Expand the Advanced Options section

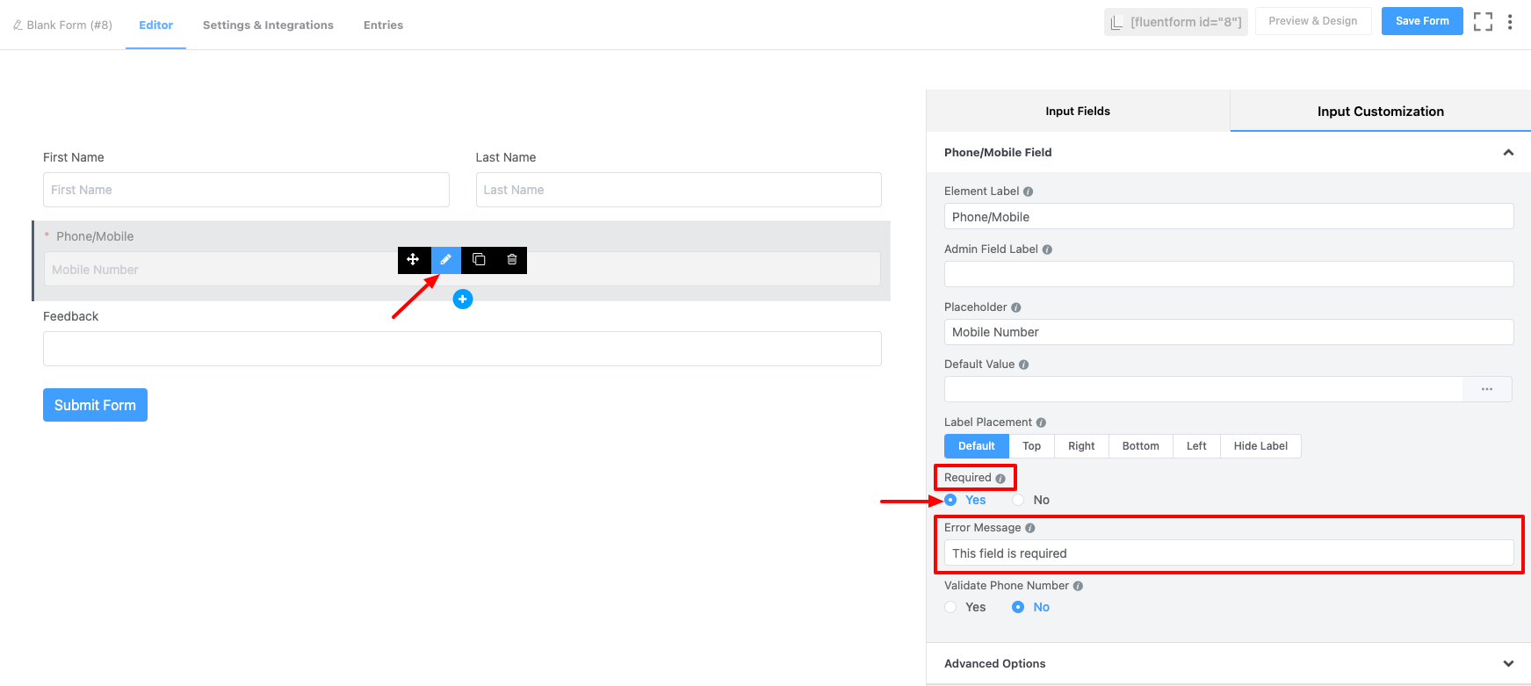pos(1507,663)
